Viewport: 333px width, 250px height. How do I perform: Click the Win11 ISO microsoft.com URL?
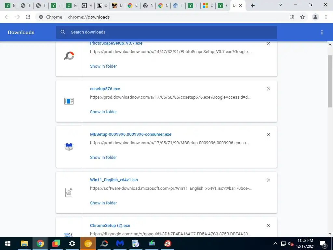(x=171, y=188)
